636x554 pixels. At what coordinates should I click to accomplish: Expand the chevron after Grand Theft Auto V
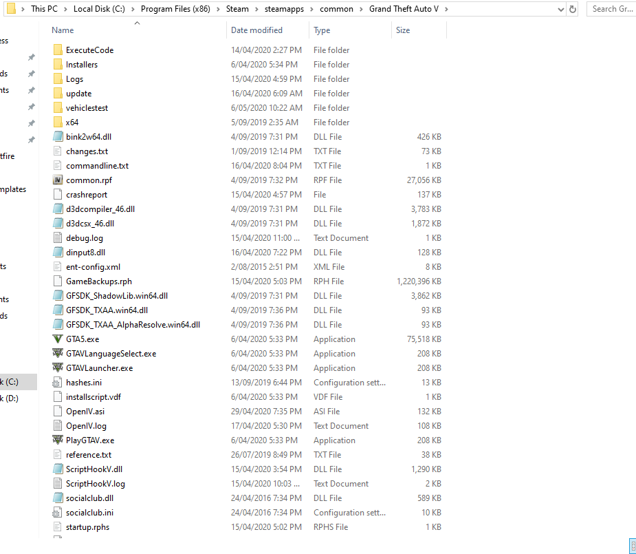tap(446, 9)
